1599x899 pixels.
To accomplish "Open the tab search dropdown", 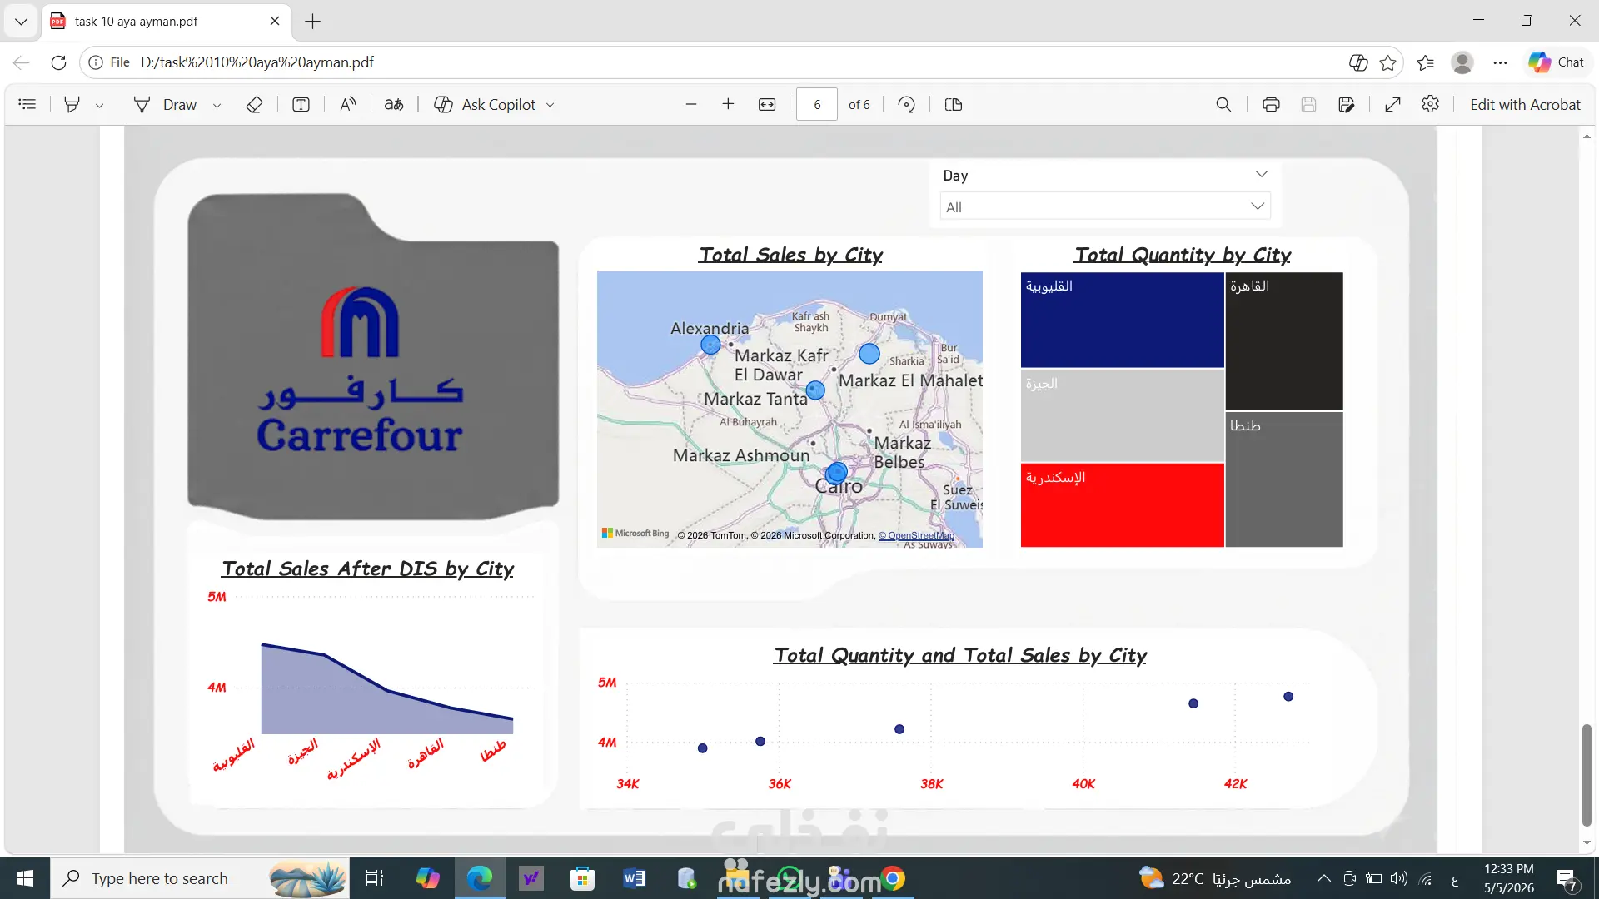I will point(21,22).
